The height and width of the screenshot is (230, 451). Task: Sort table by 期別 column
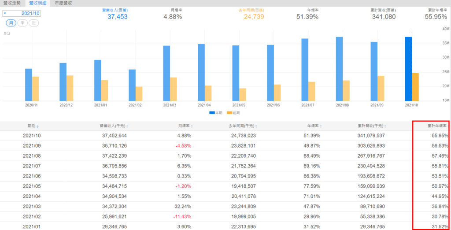(33, 126)
